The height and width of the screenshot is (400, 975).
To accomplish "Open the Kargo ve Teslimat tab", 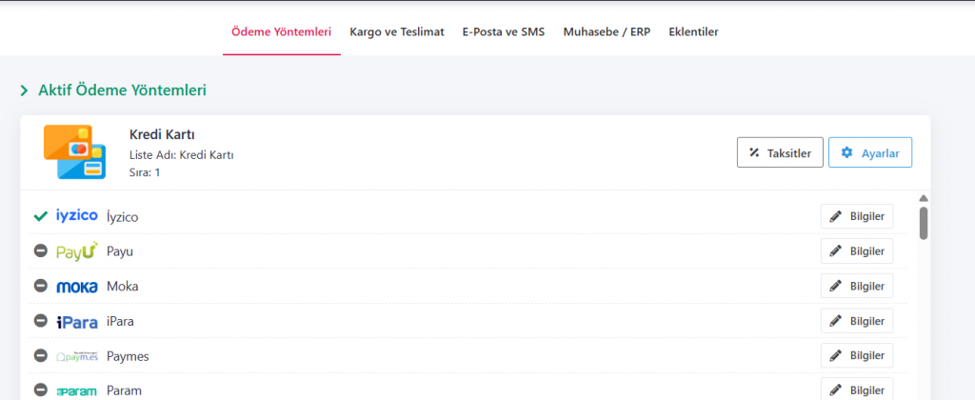I will 396,31.
